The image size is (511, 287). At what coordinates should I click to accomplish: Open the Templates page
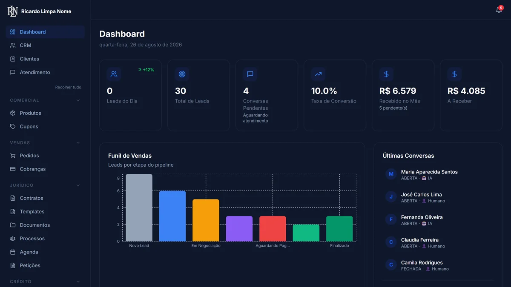pyautogui.click(x=45, y=212)
